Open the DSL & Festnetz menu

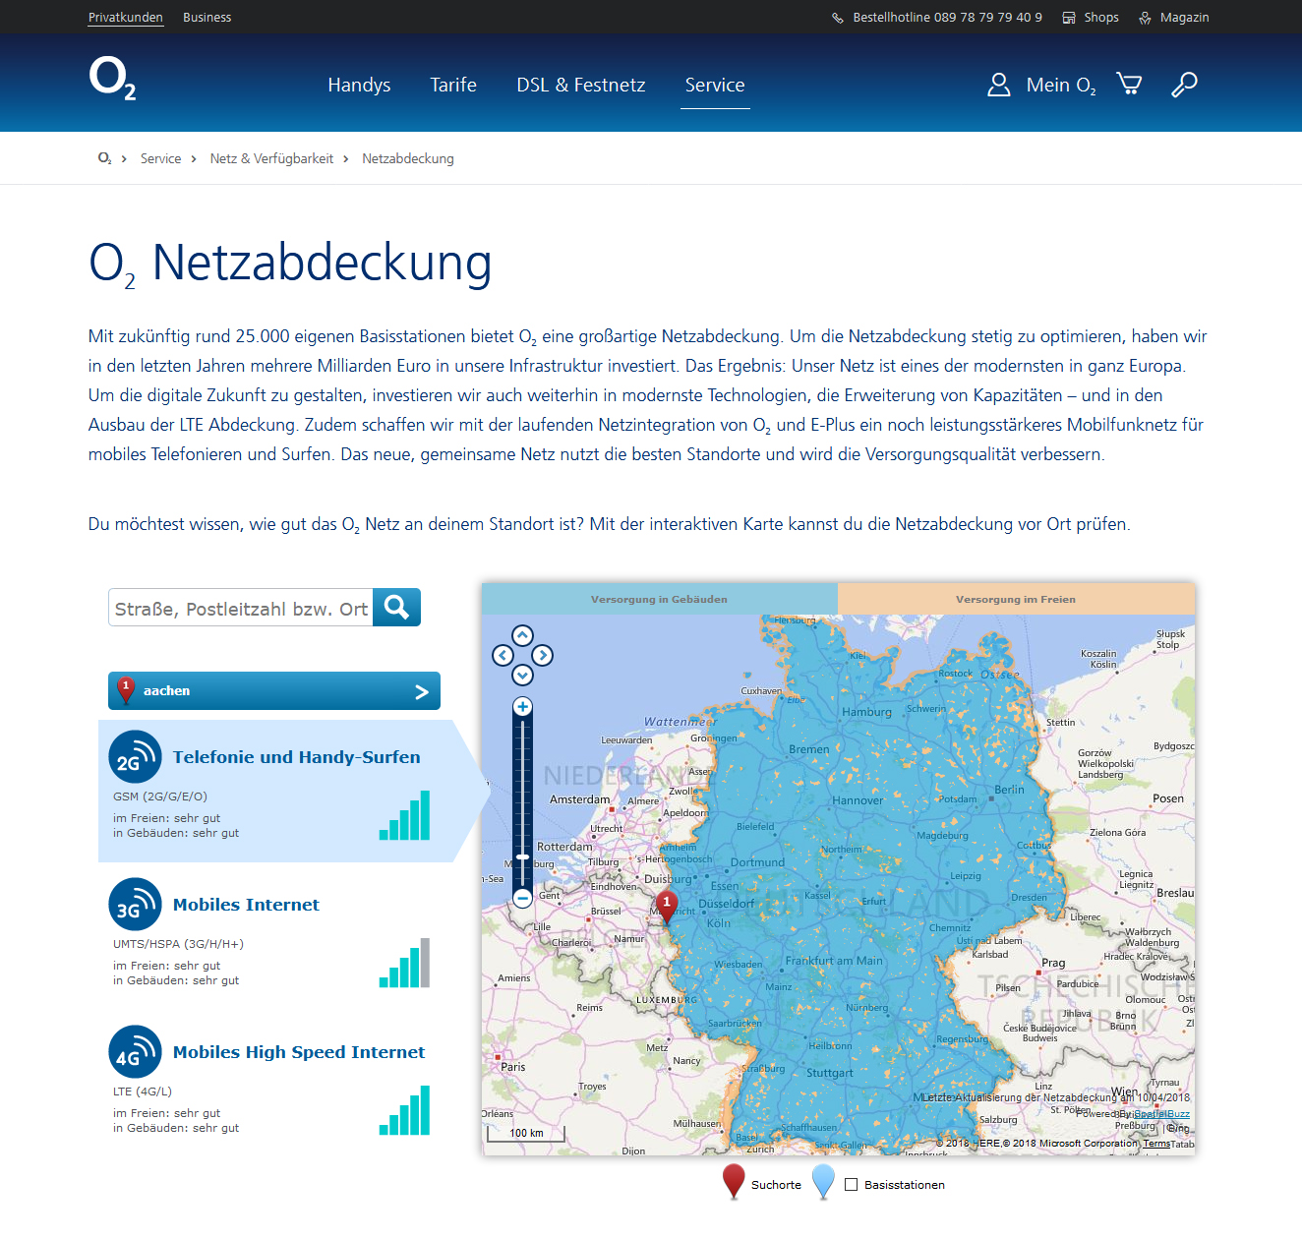point(581,86)
